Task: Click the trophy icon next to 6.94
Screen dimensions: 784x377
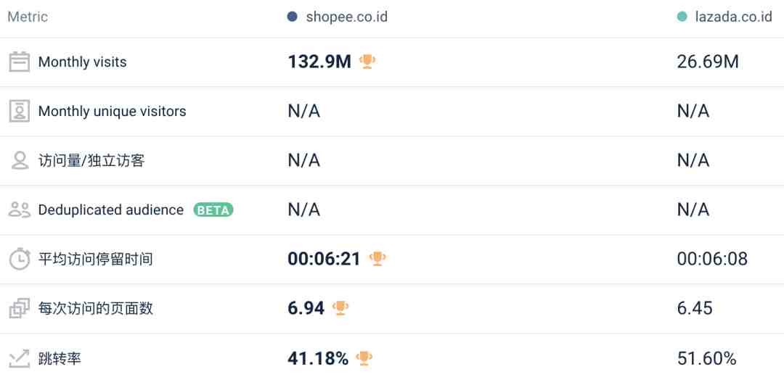Action: 340,308
